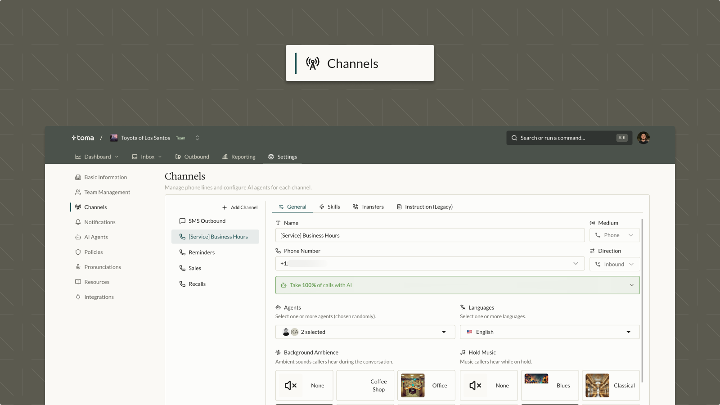Click the phone icon beside Sales channel
The height and width of the screenshot is (405, 720).
point(182,268)
